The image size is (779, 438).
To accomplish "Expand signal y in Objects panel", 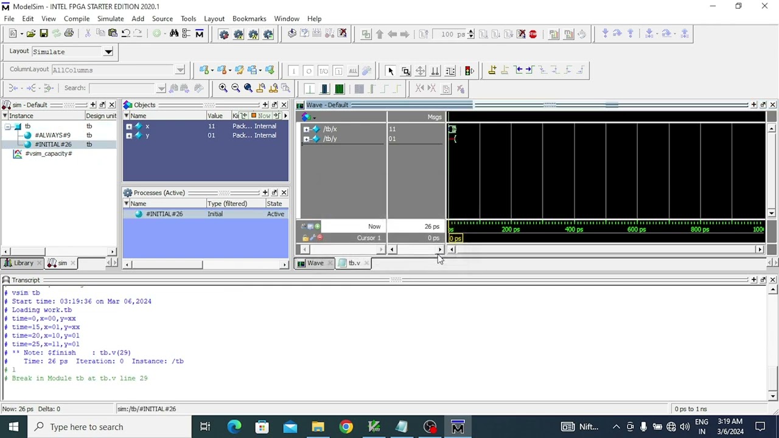I will (129, 136).
